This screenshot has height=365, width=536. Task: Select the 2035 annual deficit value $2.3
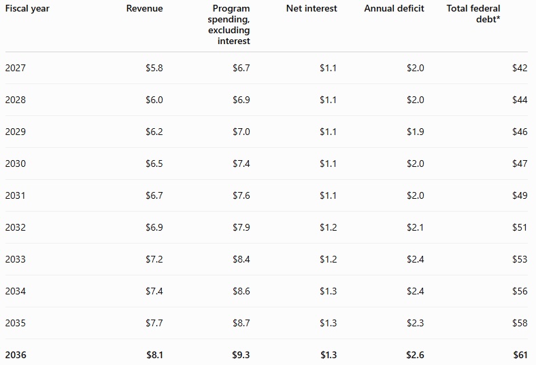click(x=416, y=323)
